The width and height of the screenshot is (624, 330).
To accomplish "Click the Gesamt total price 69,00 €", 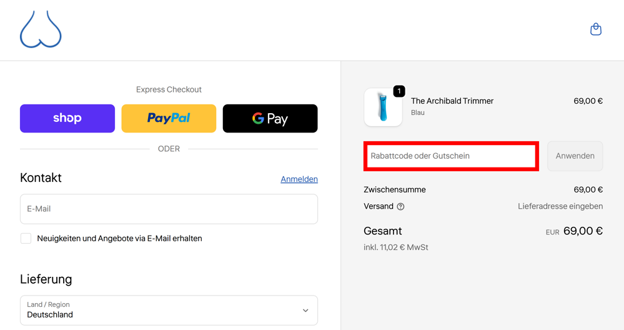I will (x=583, y=231).
